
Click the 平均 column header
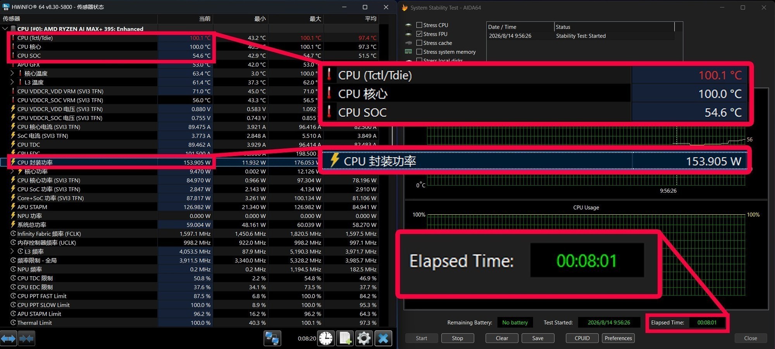[351, 19]
